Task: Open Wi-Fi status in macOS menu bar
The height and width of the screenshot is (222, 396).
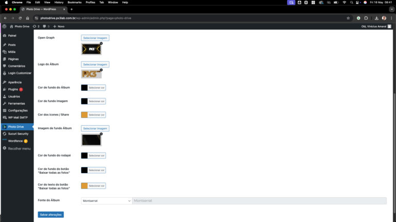Action: coord(344,2)
